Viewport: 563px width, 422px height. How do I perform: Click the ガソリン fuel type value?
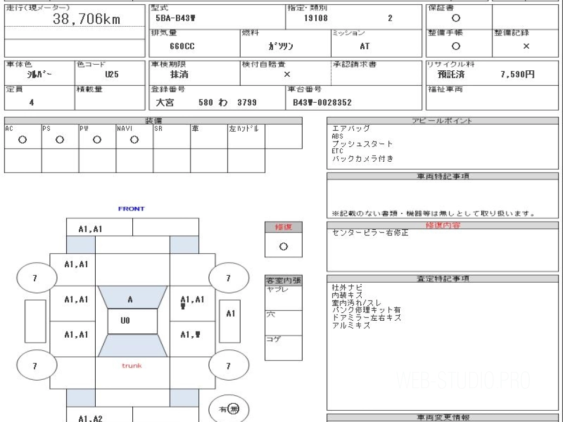(x=281, y=46)
